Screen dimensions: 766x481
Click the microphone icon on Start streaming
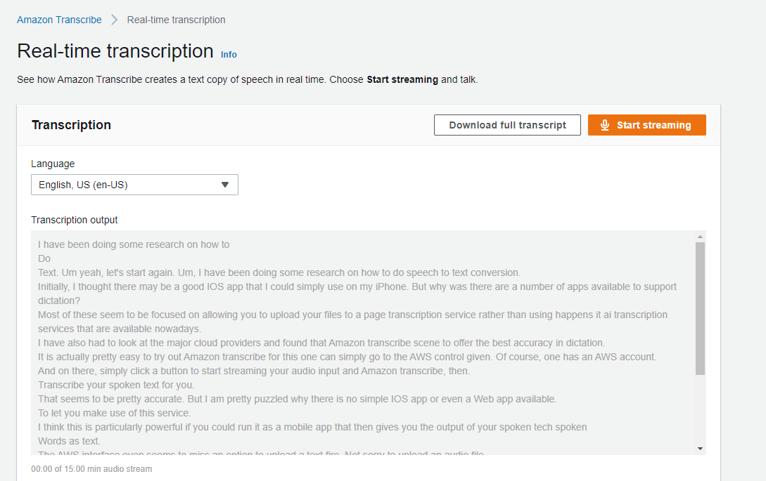pyautogui.click(x=605, y=125)
